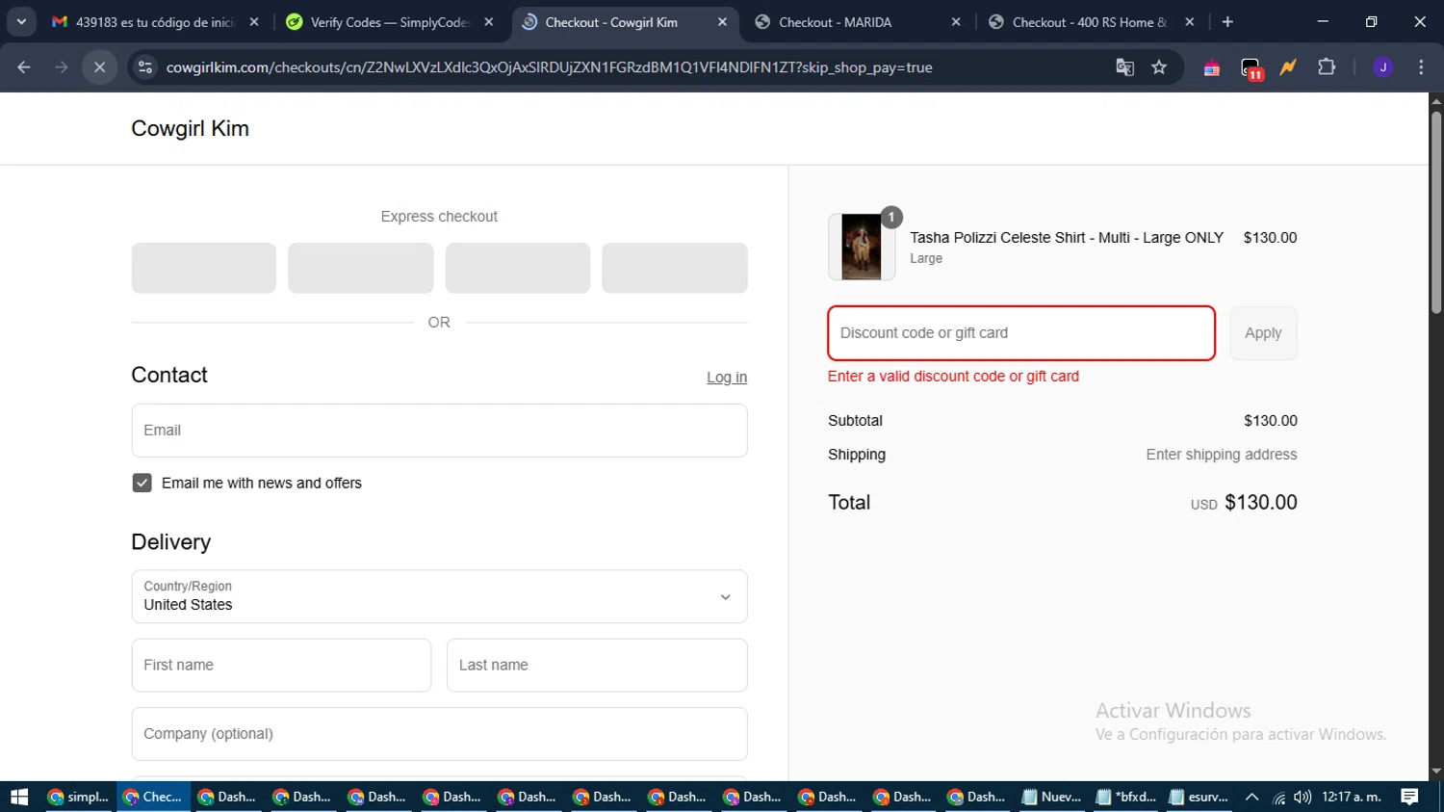Screen dimensions: 1444x812
Task: Close the Checkout - MARIDA tab
Action: tap(956, 21)
